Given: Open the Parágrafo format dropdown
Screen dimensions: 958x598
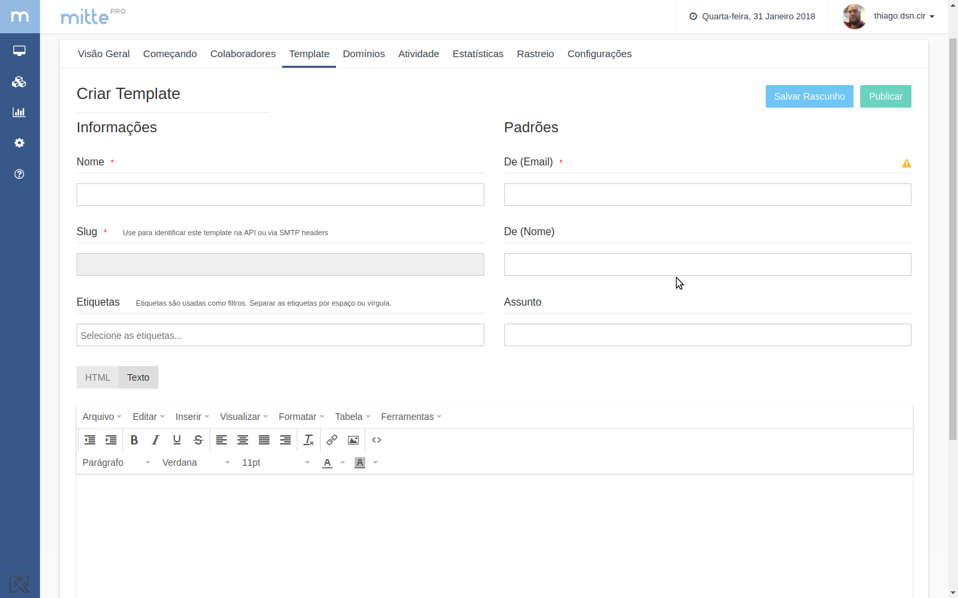Looking at the screenshot, I should coord(116,462).
